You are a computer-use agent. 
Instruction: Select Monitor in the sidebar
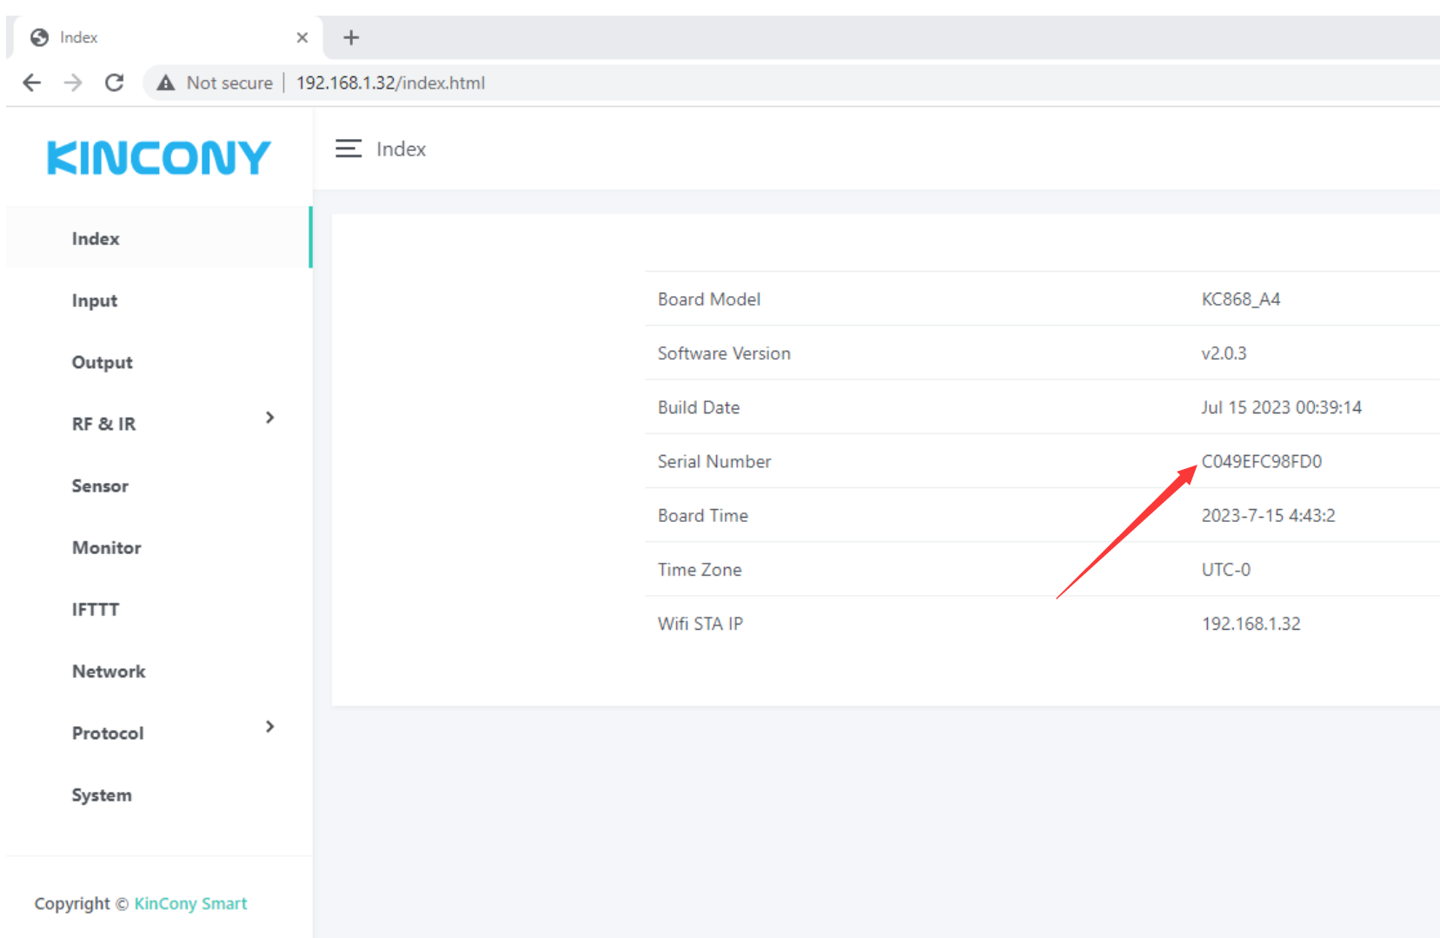coord(107,547)
